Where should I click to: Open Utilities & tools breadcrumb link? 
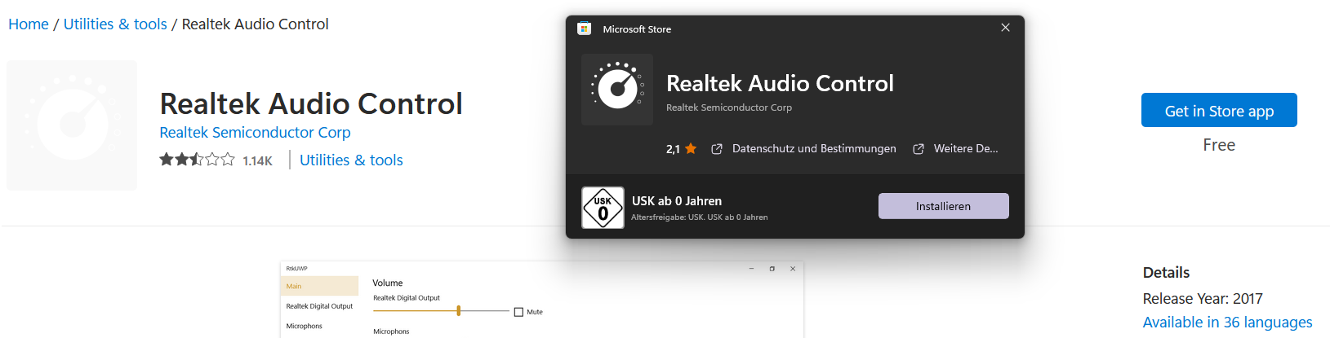[115, 24]
